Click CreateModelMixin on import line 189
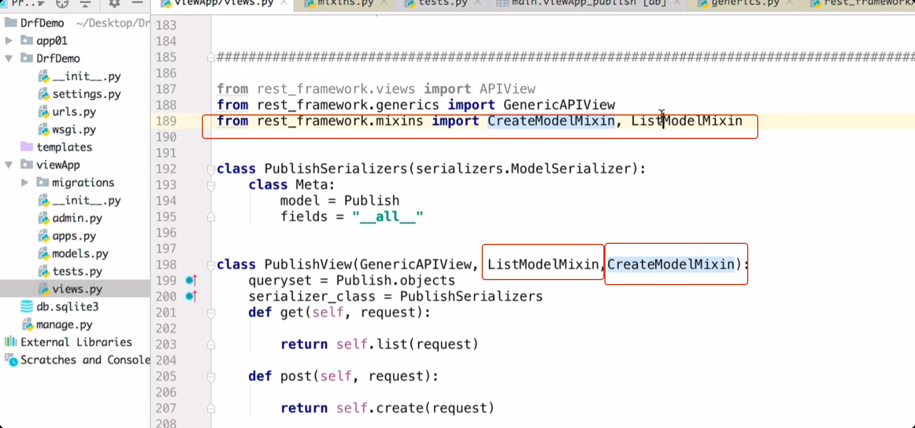This screenshot has height=428, width=915. [x=551, y=121]
